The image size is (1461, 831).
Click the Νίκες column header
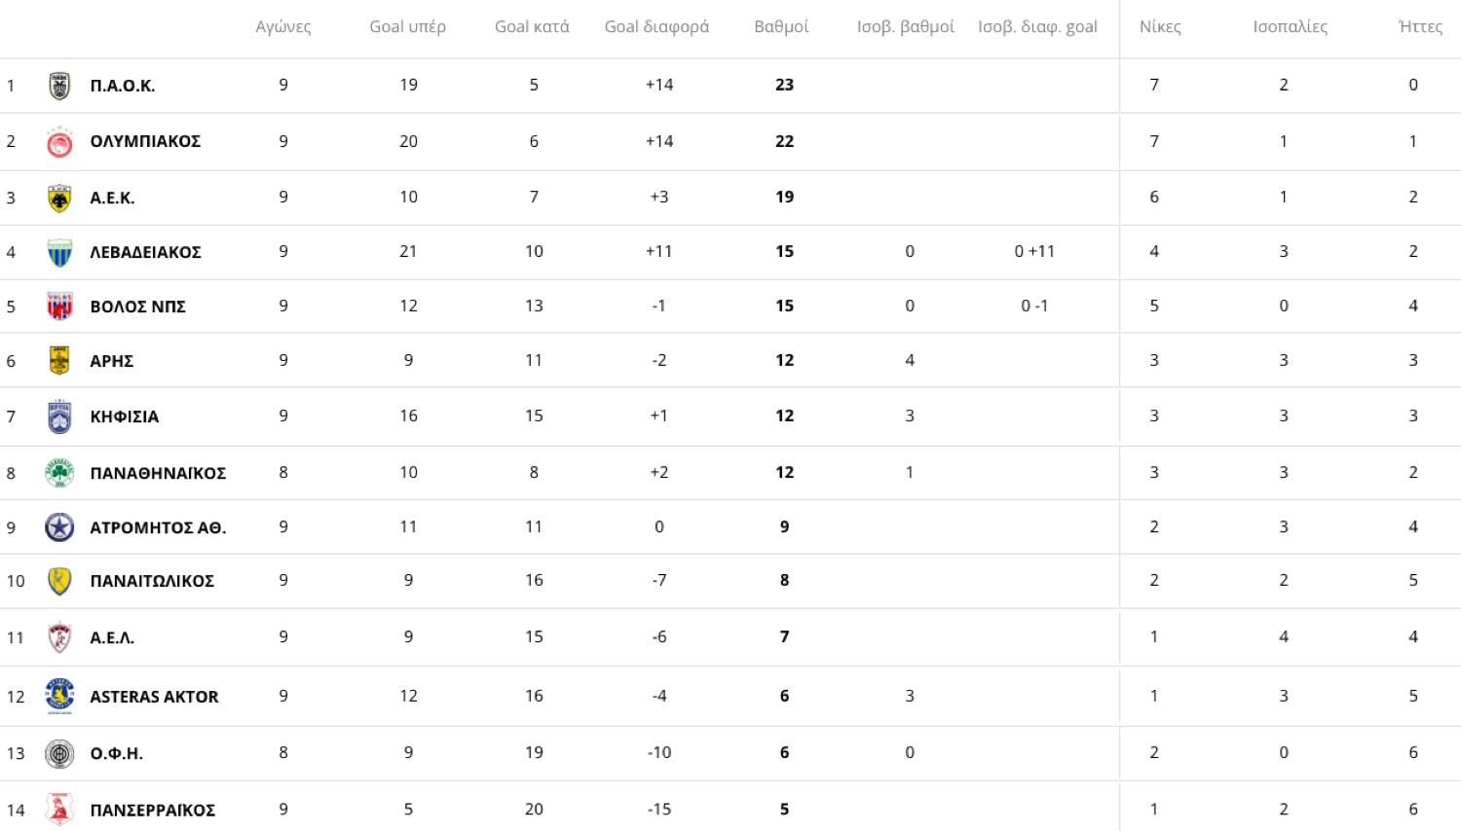click(x=1160, y=27)
